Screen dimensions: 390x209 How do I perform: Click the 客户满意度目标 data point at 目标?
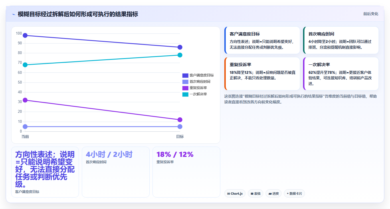(180, 47)
